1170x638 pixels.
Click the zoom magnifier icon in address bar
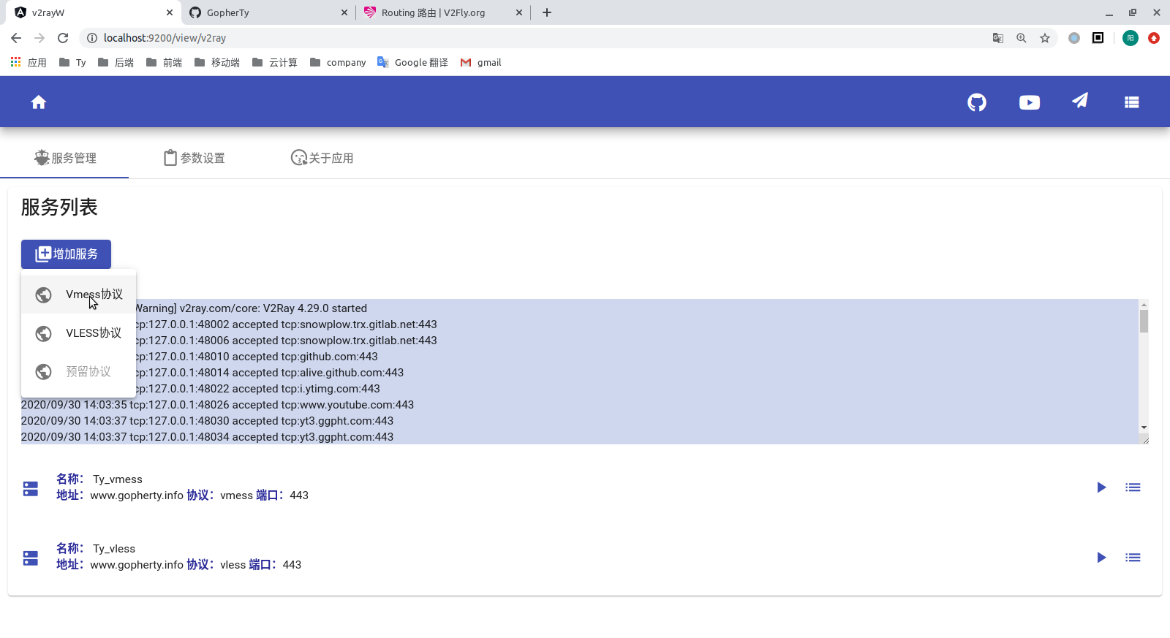tap(1022, 38)
